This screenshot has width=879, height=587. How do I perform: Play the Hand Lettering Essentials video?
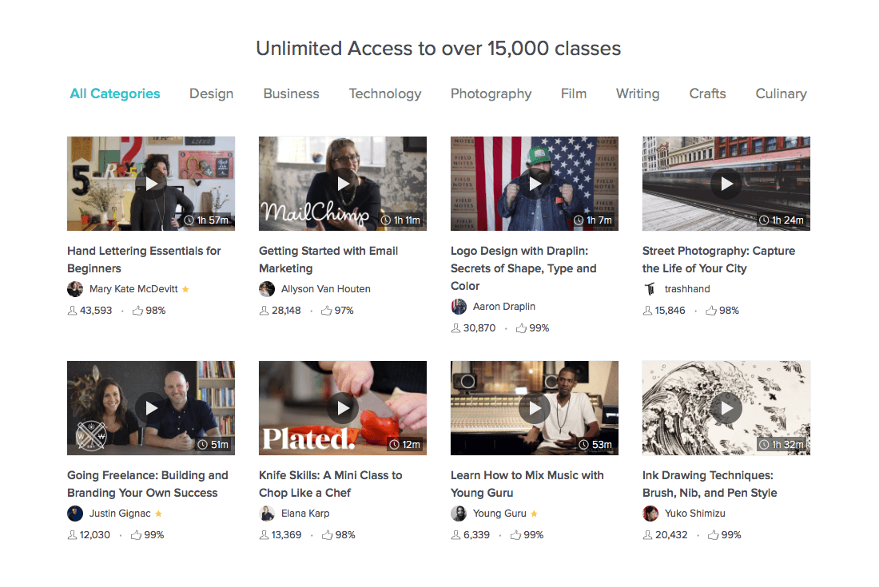pos(151,184)
